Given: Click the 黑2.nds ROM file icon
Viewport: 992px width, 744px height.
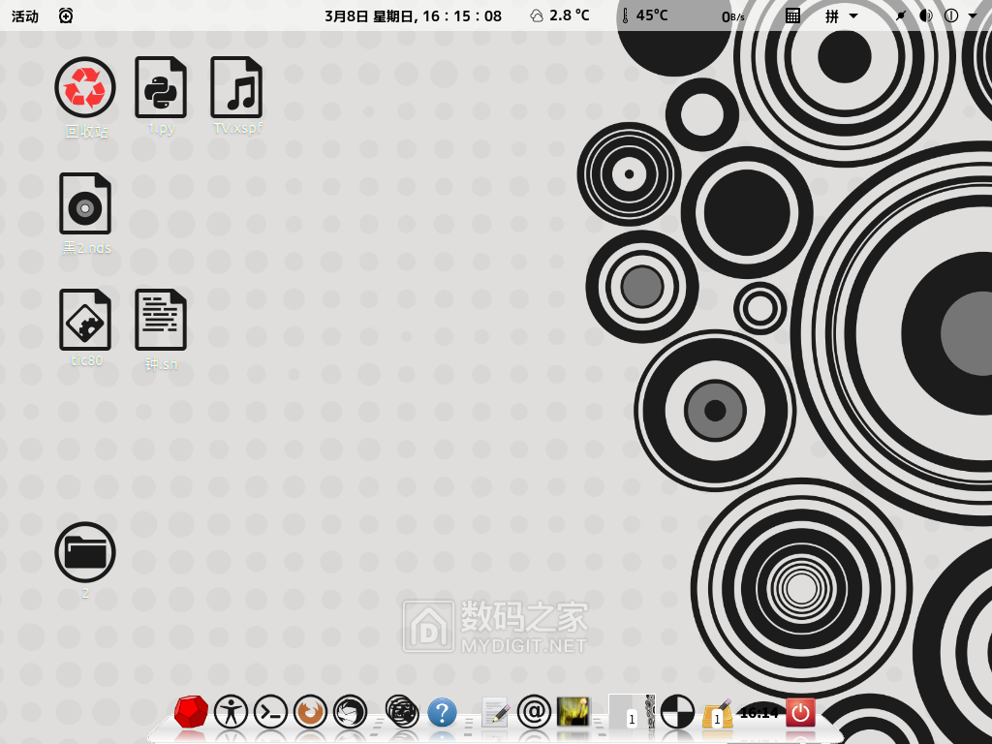Looking at the screenshot, I should pyautogui.click(x=85, y=204).
